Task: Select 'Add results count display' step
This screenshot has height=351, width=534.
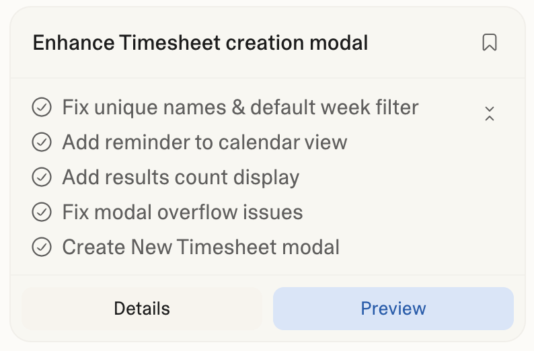Action: pyautogui.click(x=180, y=178)
